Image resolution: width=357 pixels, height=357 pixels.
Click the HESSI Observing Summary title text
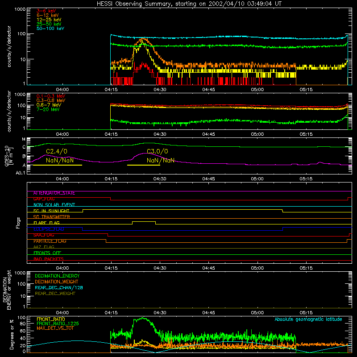pos(189,4)
